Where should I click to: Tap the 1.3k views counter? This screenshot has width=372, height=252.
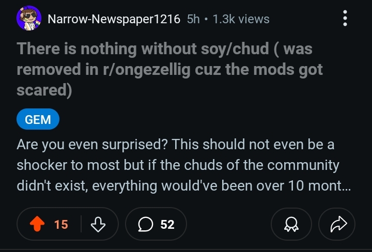[x=241, y=19]
